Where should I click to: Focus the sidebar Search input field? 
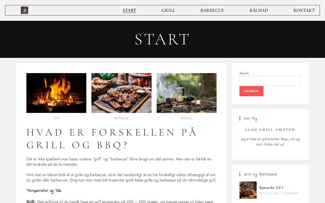coord(270,81)
